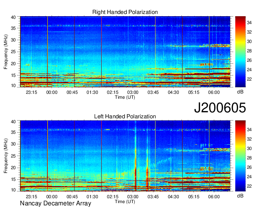Click the 'Right Handed Polarization' plot title
The image size is (256, 208).
(125, 12)
